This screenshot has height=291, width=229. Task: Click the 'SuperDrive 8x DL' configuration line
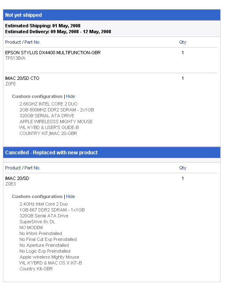point(37,222)
